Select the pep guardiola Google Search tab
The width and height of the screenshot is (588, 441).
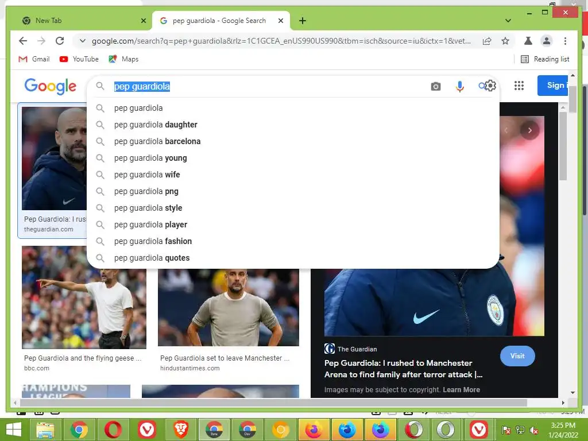(221, 21)
